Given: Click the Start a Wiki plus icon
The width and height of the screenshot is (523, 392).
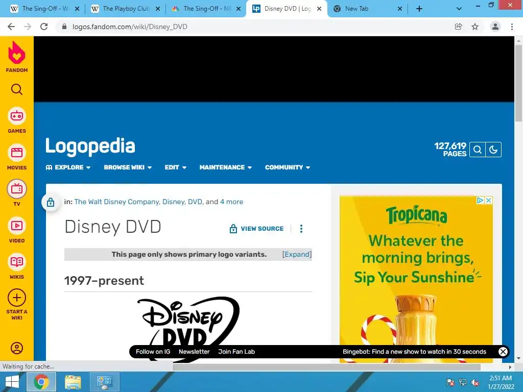Looking at the screenshot, I should click(17, 298).
